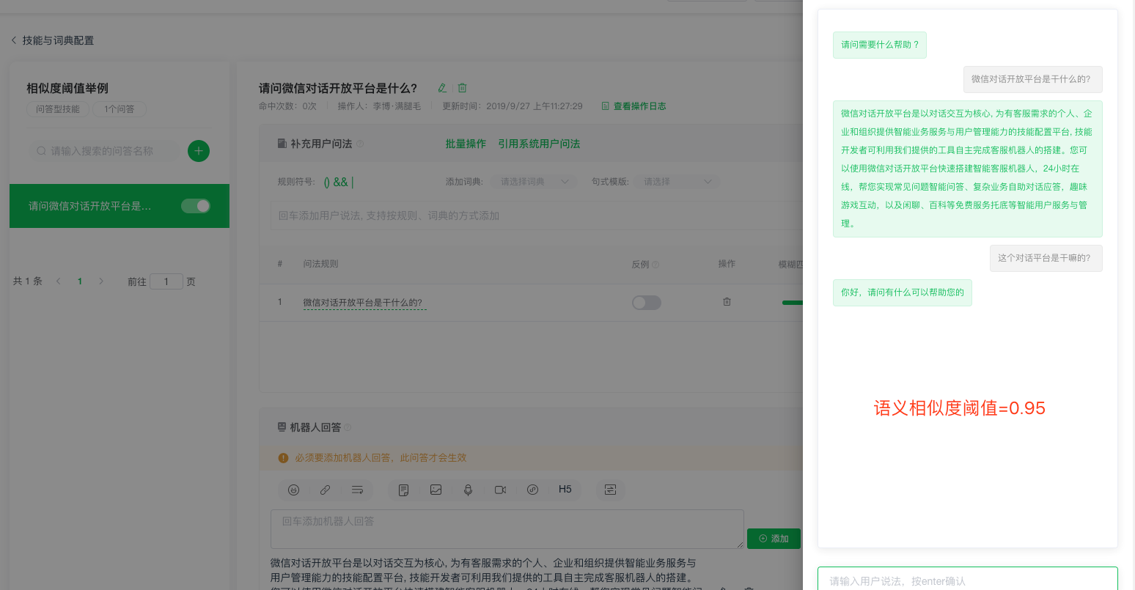Click the help icon next to 补充用户问法

(x=360, y=144)
